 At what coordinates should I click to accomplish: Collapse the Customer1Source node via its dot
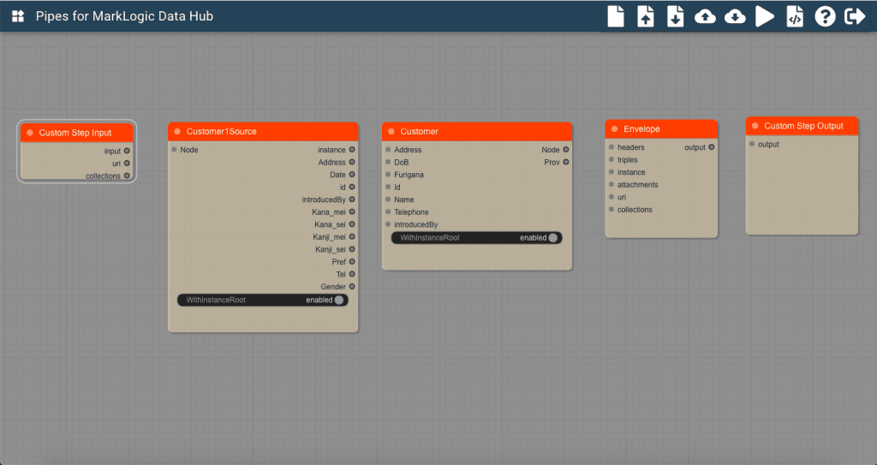[177, 132]
